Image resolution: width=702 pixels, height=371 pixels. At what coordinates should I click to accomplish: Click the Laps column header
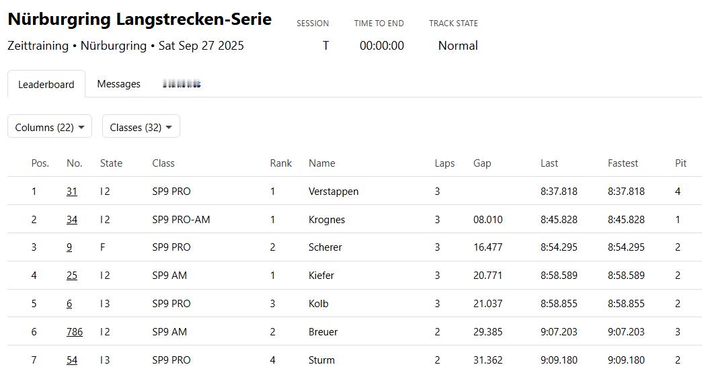(x=444, y=163)
